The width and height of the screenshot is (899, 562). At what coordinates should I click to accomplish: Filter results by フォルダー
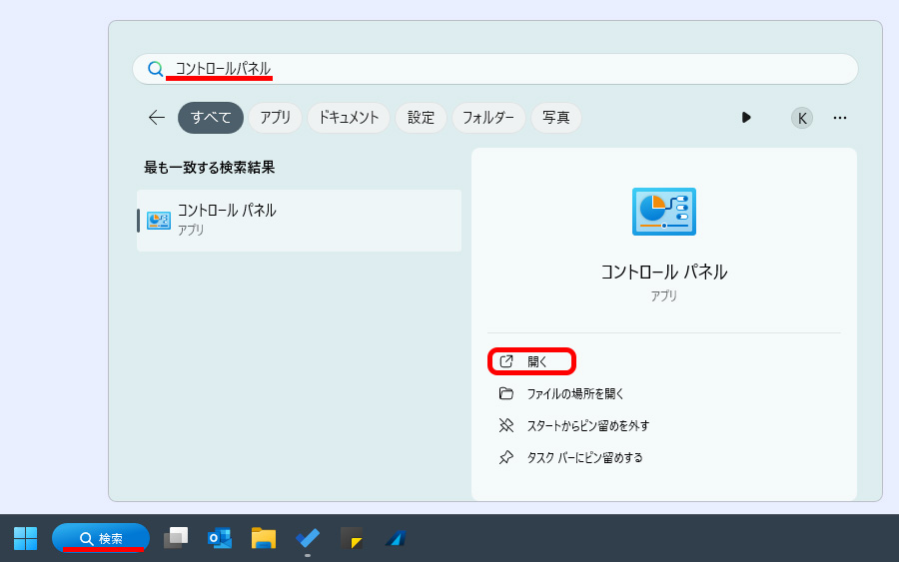(488, 118)
